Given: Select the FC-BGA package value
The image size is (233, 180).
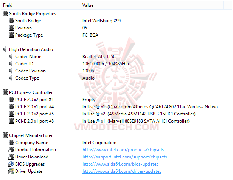Looking at the screenshot, I should pyautogui.click(x=90, y=35).
